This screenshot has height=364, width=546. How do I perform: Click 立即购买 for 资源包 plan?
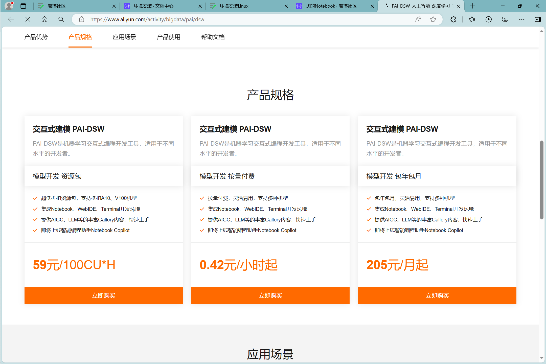(104, 295)
